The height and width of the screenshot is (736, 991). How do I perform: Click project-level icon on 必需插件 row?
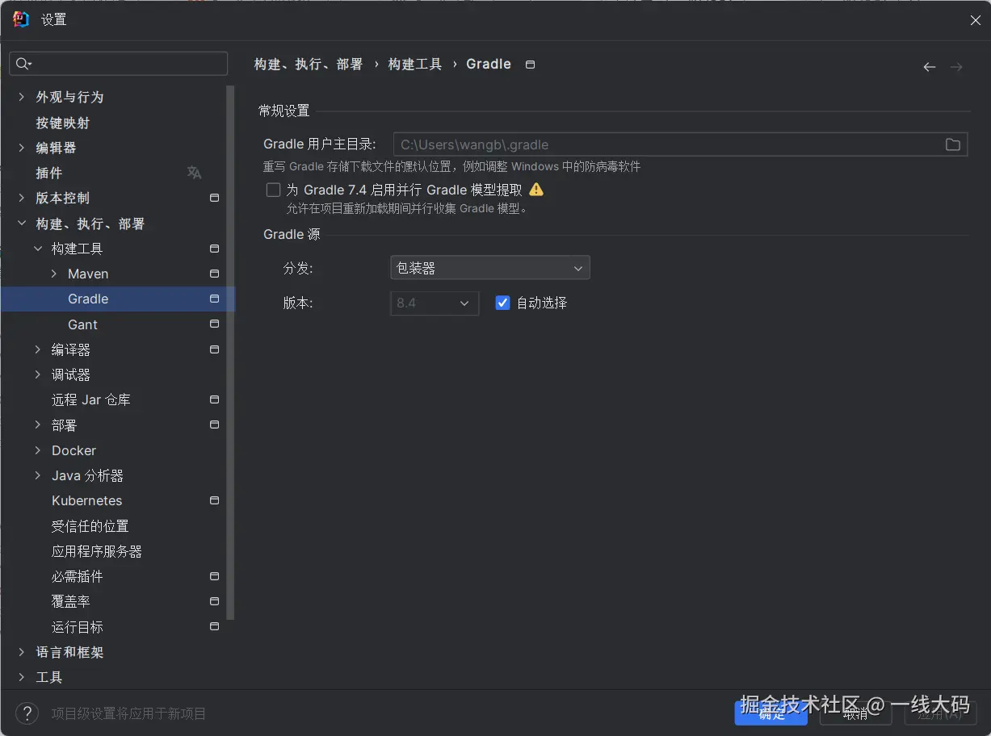[214, 576]
